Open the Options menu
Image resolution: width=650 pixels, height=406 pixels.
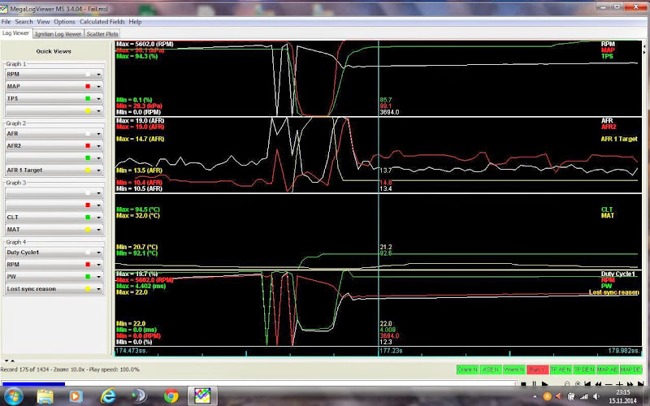click(64, 22)
